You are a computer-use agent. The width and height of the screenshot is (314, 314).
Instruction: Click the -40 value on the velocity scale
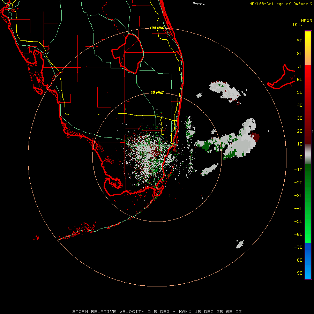(298, 209)
